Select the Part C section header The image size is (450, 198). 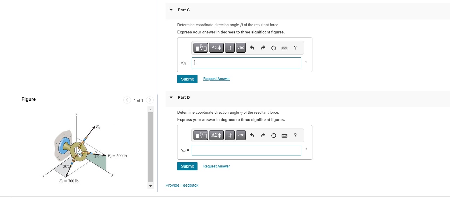tap(184, 10)
